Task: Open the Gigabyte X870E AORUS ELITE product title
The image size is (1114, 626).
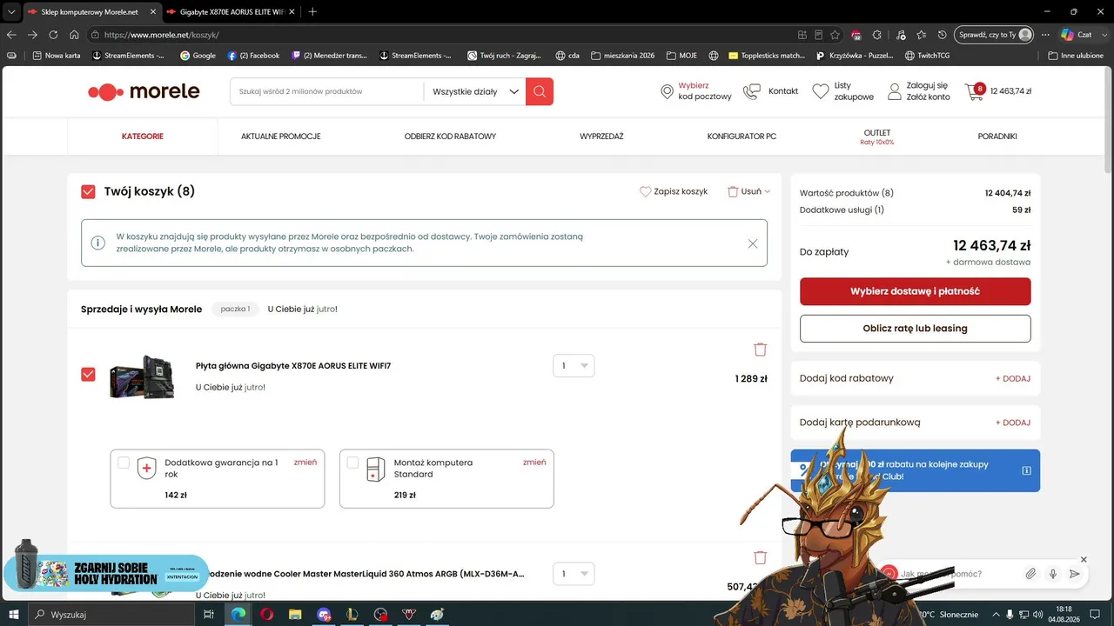Action: pos(293,366)
